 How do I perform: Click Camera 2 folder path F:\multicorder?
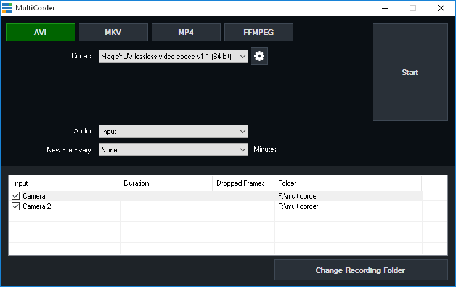[298, 206]
